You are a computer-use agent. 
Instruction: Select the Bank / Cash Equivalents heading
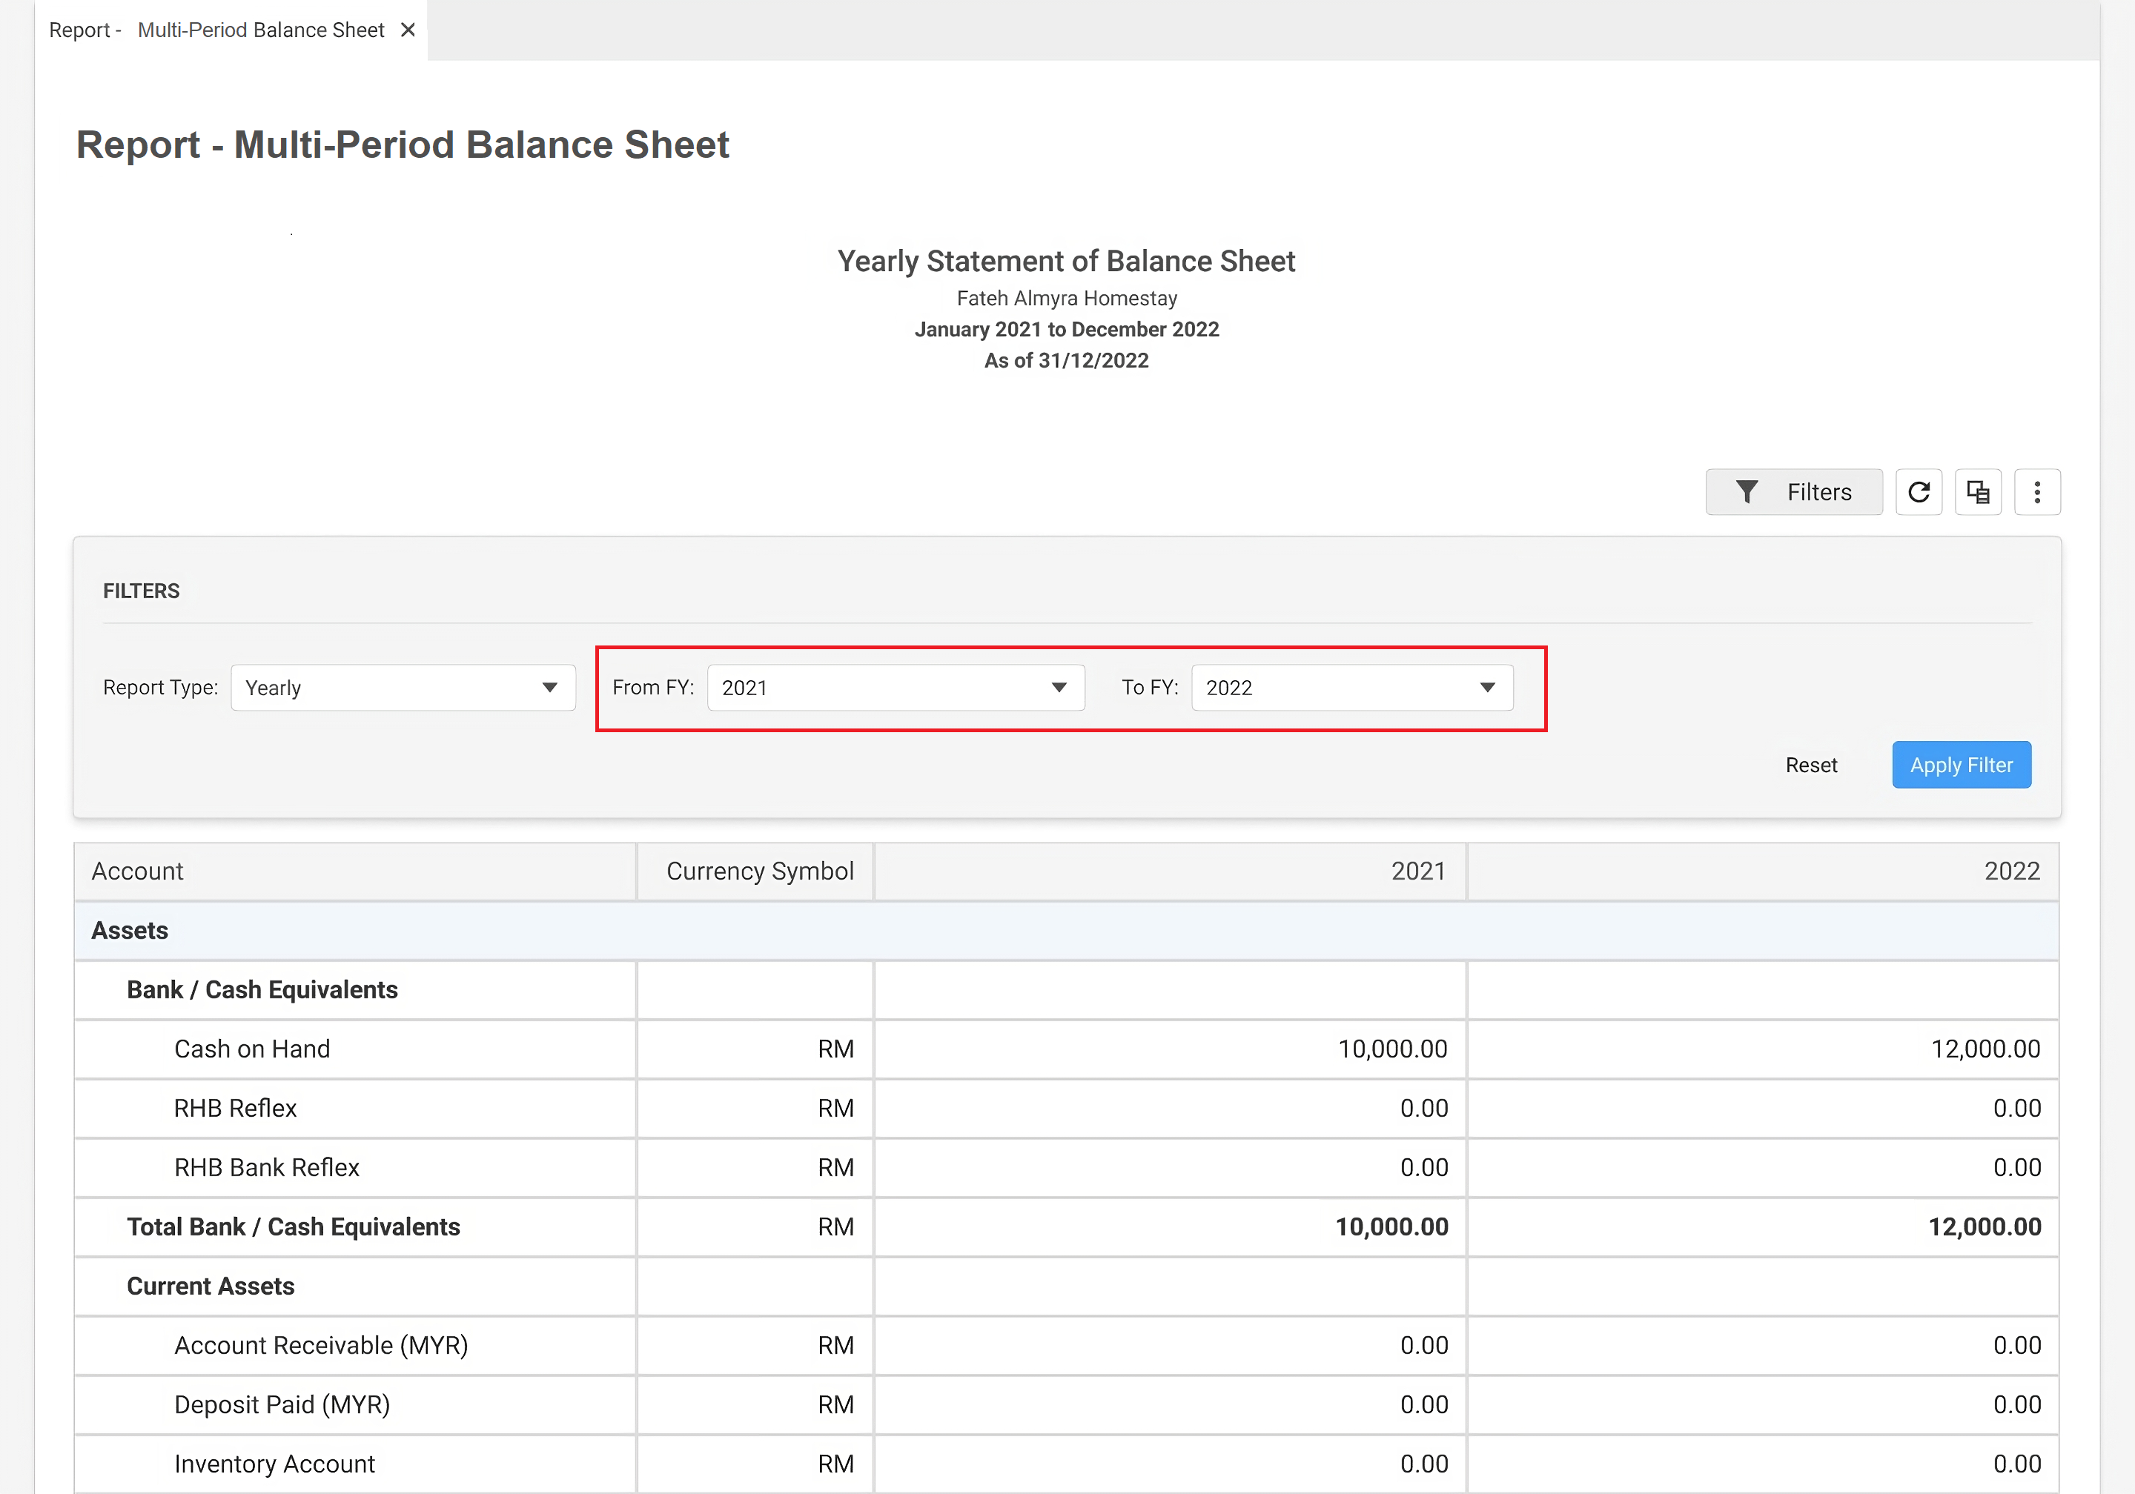tap(262, 989)
